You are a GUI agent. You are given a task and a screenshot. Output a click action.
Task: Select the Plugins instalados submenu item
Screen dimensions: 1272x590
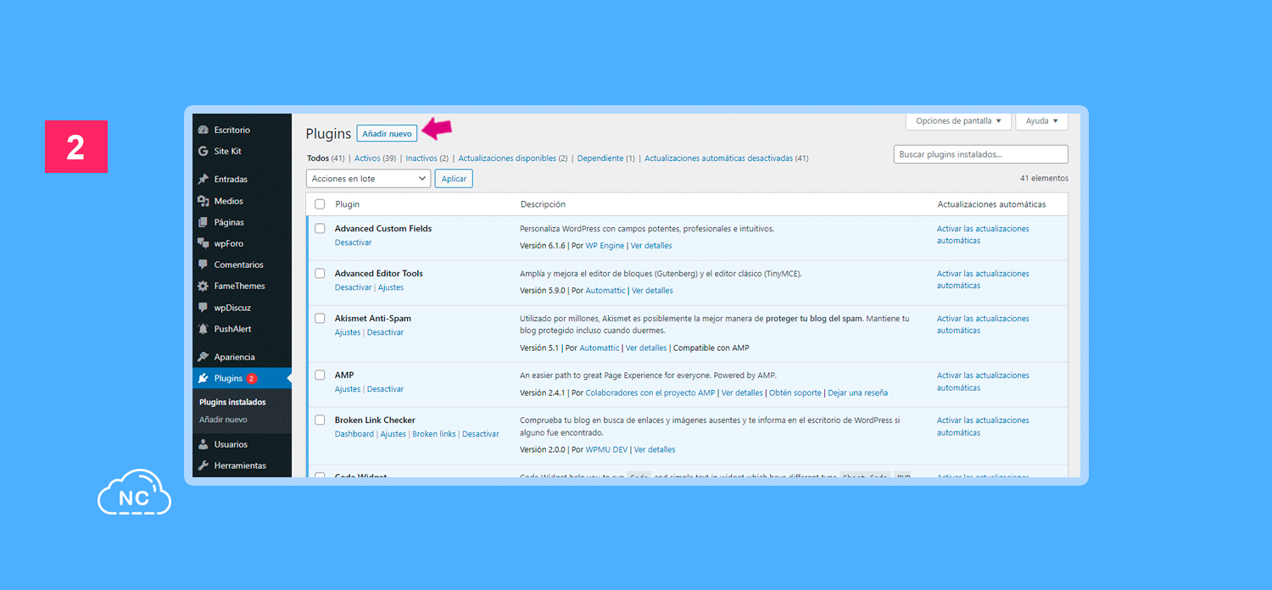[232, 402]
